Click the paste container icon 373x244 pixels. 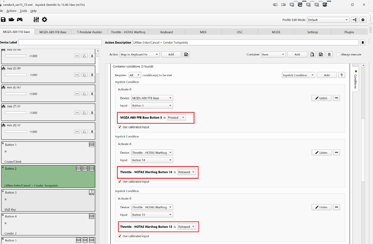321,54
